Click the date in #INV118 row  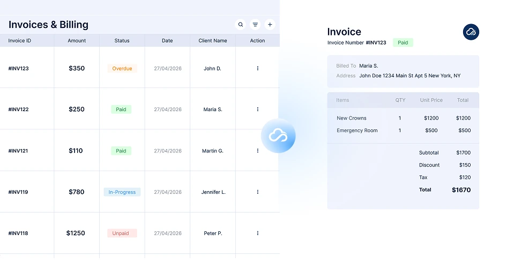point(168,233)
